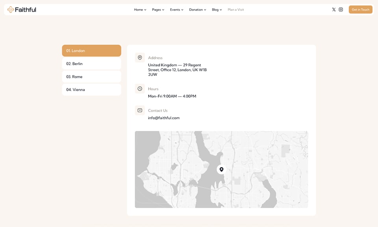Click the map pin marker
Viewport: 378px width, 227px height.
coord(221,169)
